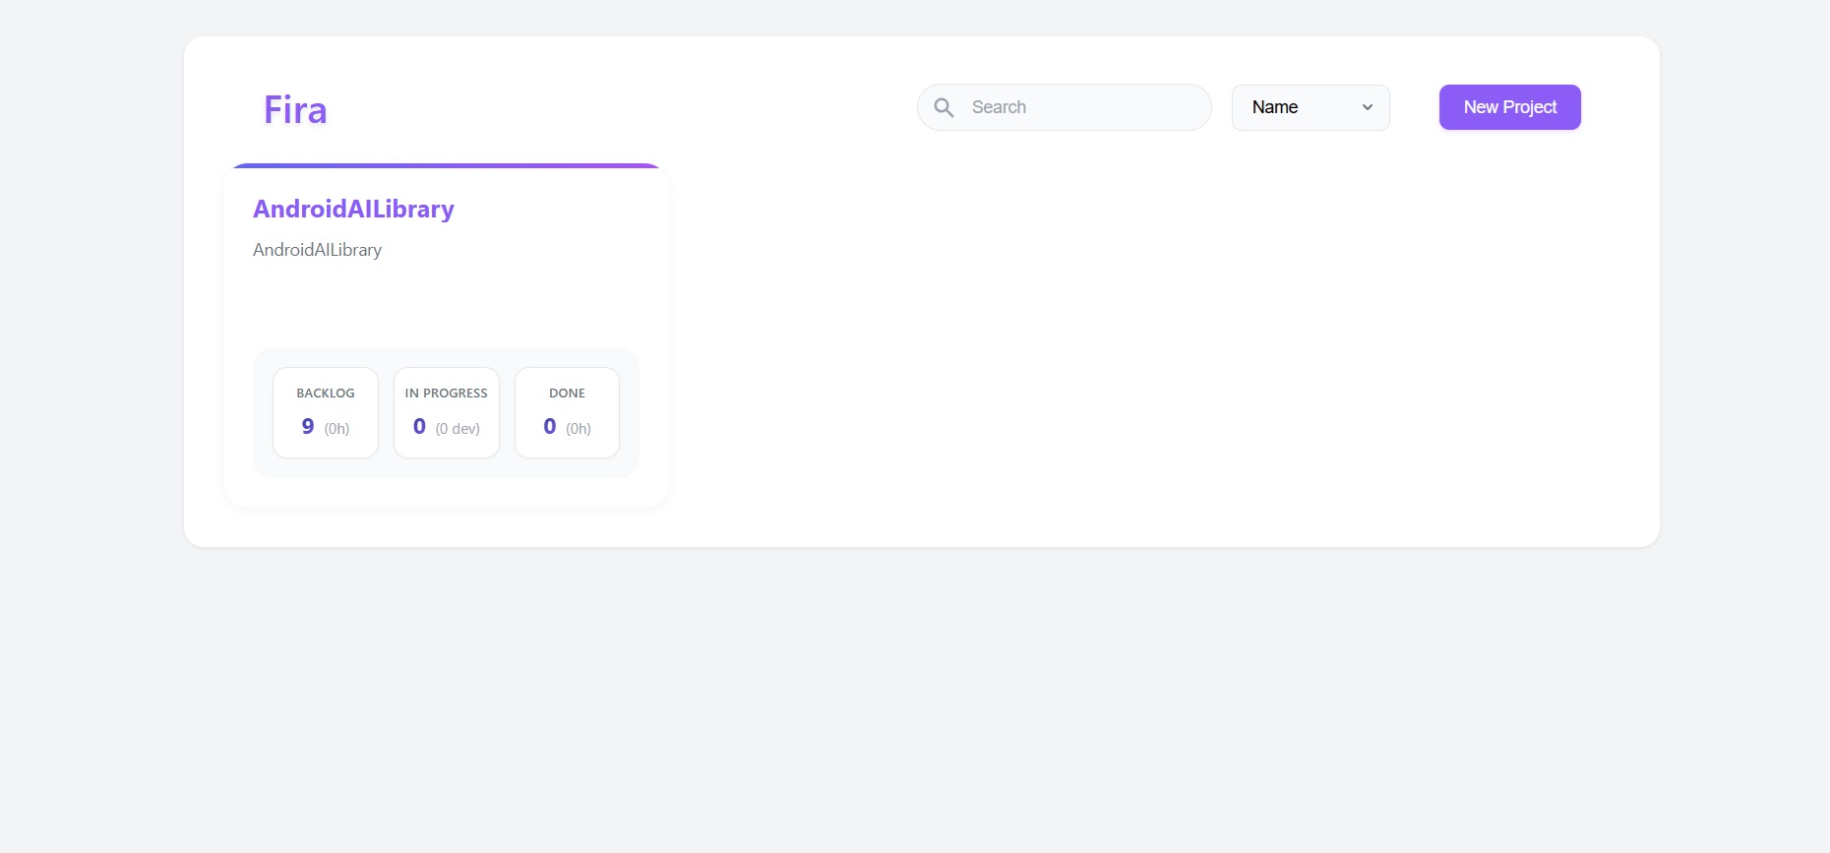Image resolution: width=1830 pixels, height=853 pixels.
Task: Click the IN PROGRESS heading text
Action: (447, 393)
